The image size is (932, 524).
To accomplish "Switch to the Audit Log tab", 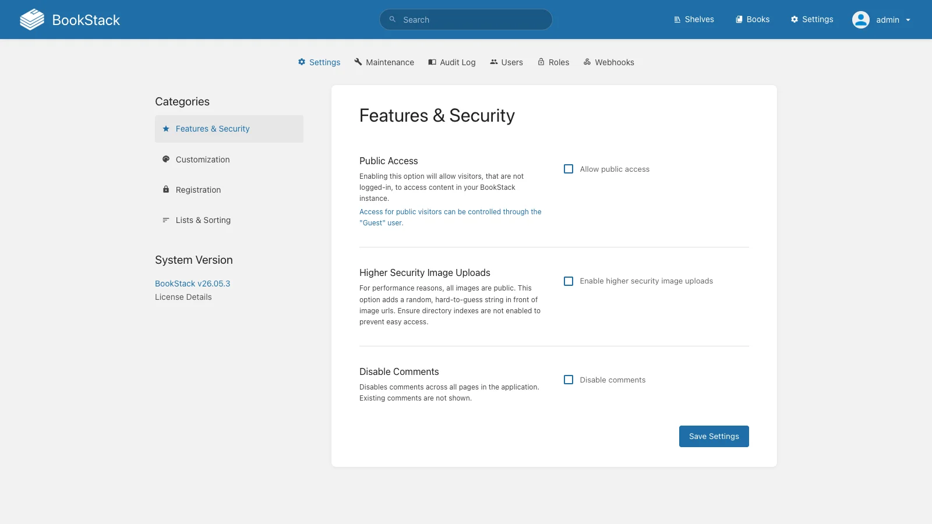I will tap(452, 62).
